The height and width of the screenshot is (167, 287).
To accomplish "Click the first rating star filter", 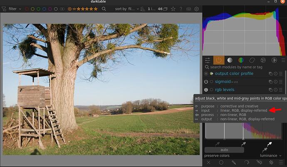I will click(x=79, y=9).
